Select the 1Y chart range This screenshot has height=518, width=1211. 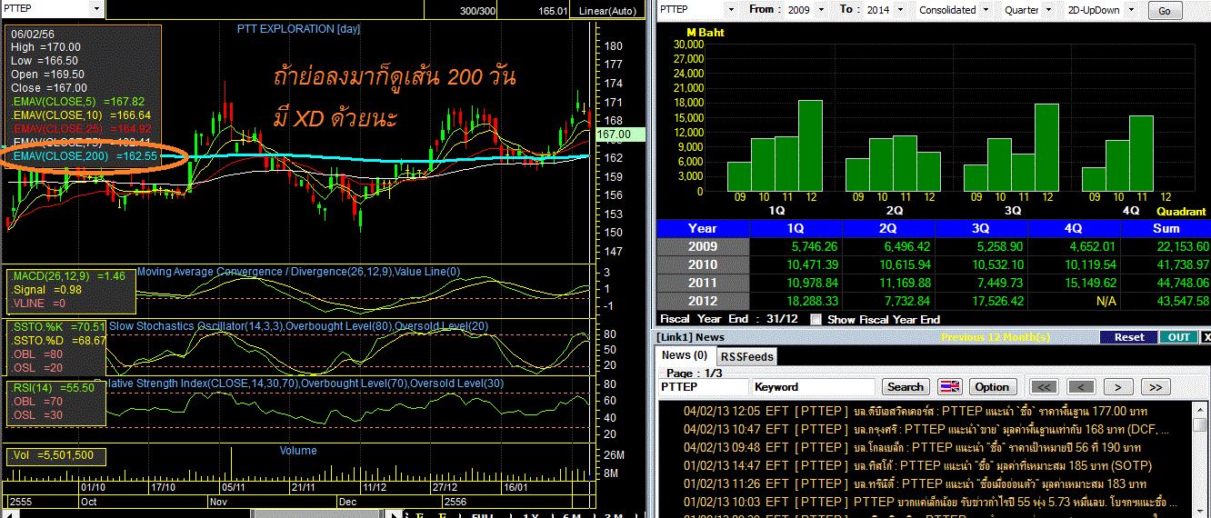pos(530,514)
